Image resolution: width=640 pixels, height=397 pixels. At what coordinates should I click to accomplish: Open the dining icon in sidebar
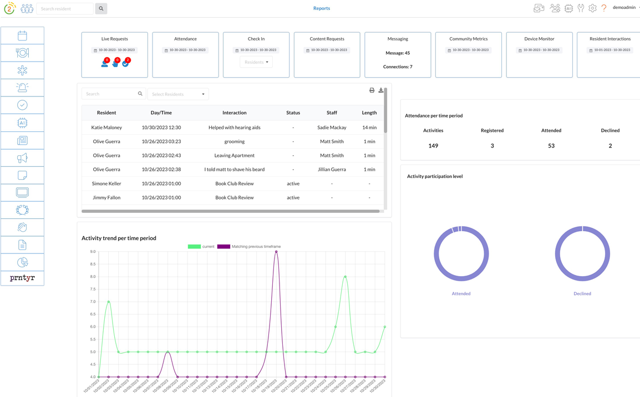tap(22, 53)
